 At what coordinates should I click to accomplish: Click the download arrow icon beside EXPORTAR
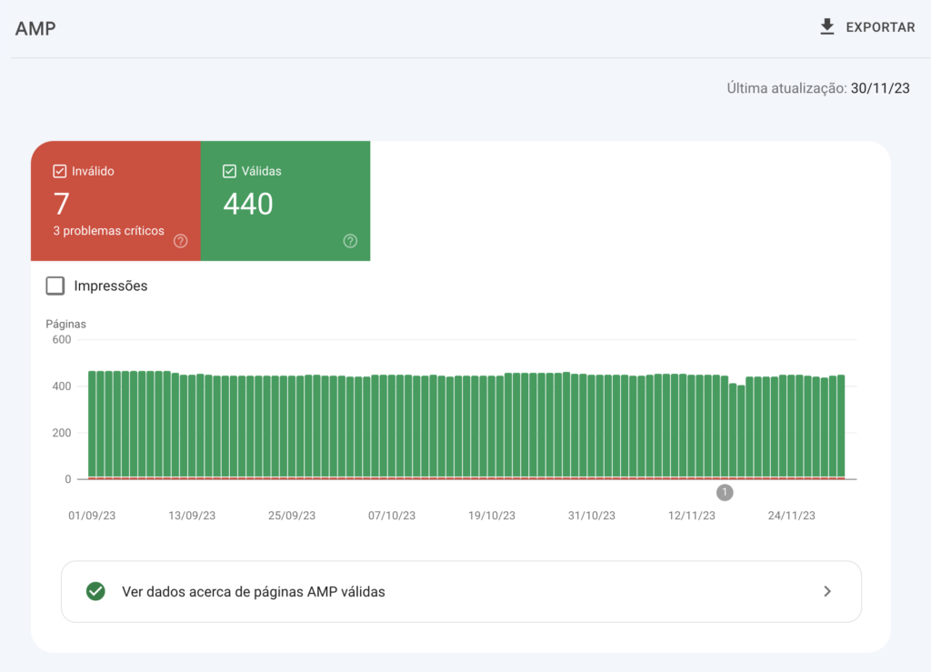coord(827,26)
